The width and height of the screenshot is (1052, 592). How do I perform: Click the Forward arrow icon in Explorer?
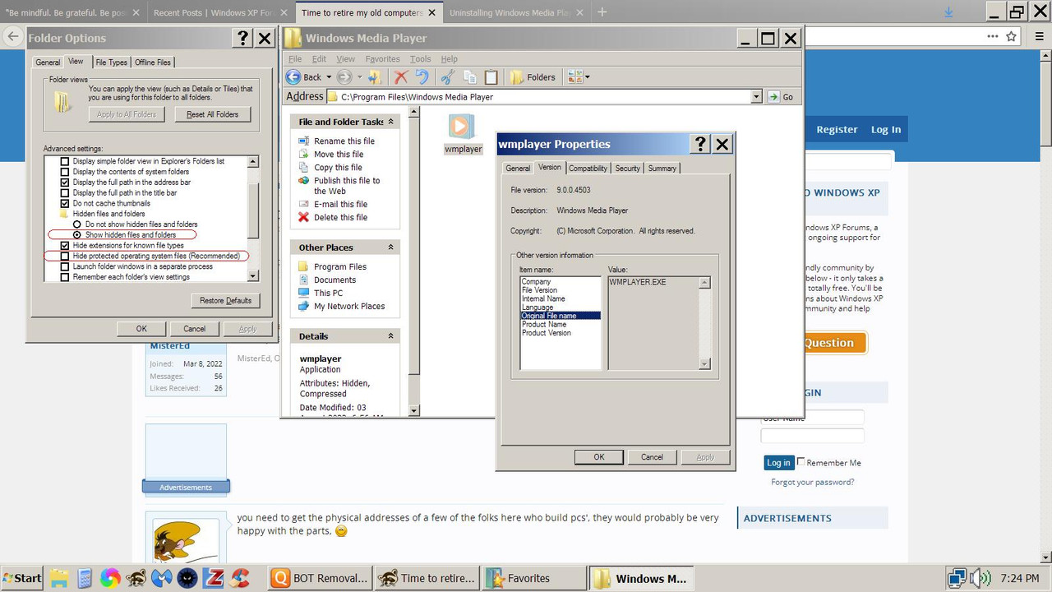coord(344,77)
